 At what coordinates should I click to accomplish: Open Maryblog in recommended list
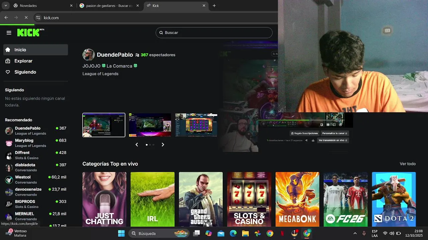tap(36, 143)
